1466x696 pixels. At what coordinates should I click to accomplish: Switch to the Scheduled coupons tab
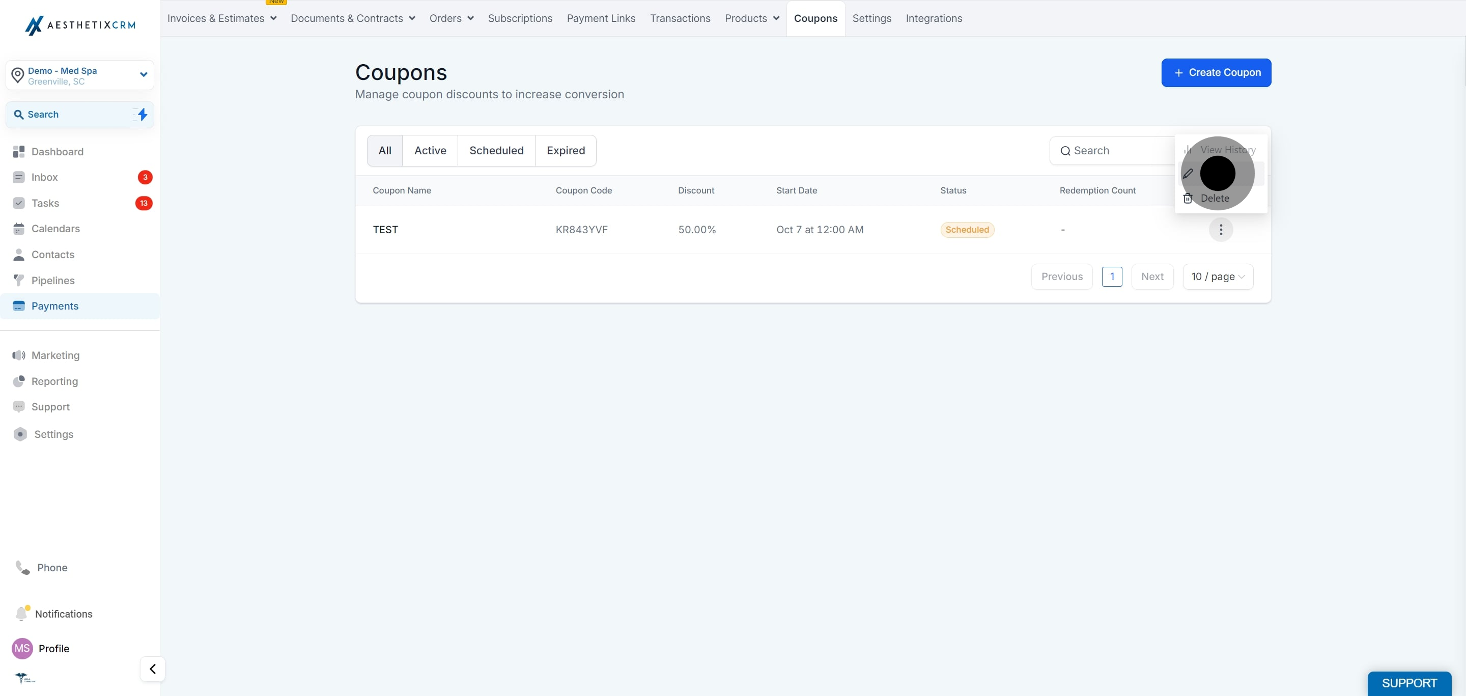tap(496, 151)
